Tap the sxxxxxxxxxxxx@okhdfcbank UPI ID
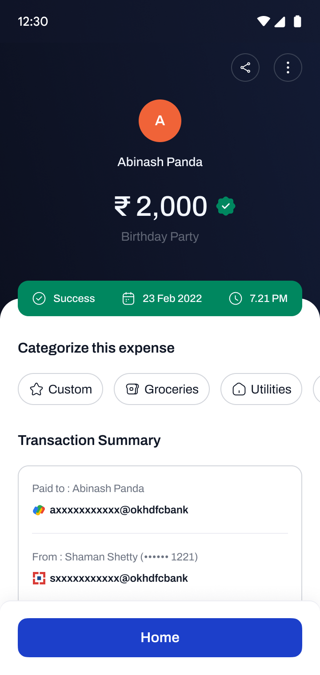 (x=119, y=578)
